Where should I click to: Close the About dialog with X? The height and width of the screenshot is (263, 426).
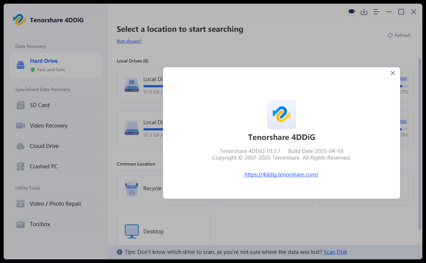point(392,73)
